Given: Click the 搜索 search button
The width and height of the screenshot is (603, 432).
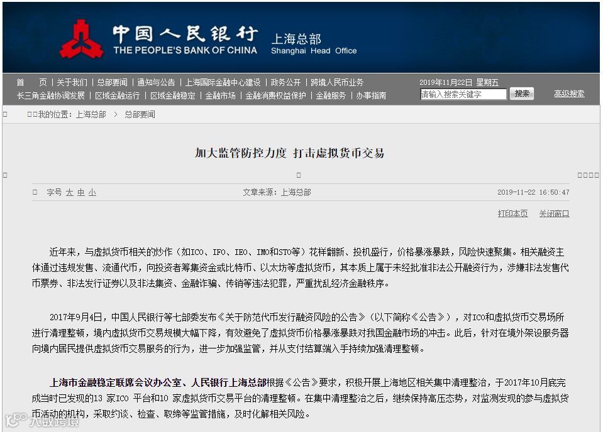Looking at the screenshot, I should [x=521, y=94].
